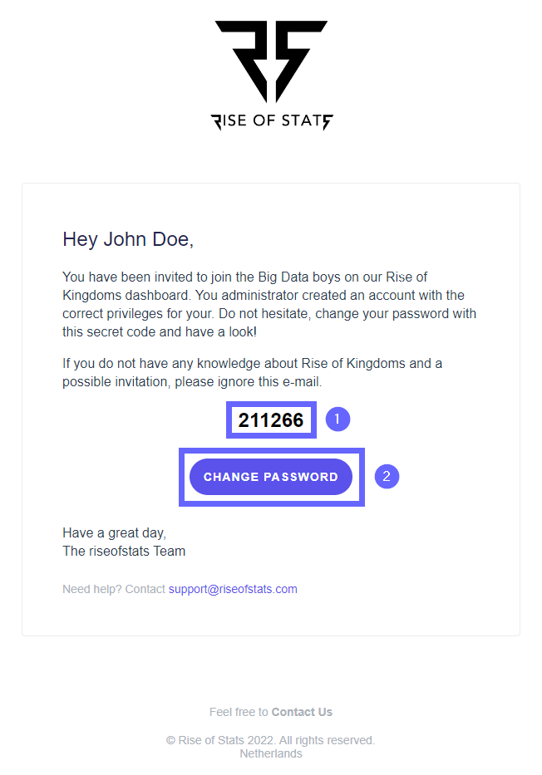
Task: Click the numbered badge 1
Action: (337, 419)
